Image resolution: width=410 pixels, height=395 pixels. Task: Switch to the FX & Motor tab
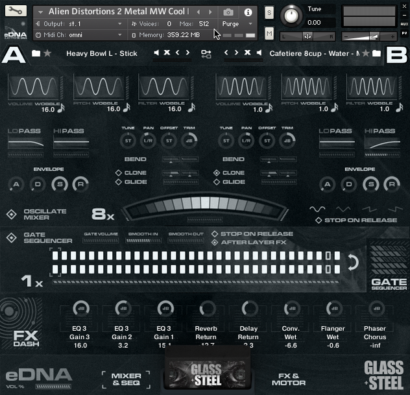pos(287,379)
